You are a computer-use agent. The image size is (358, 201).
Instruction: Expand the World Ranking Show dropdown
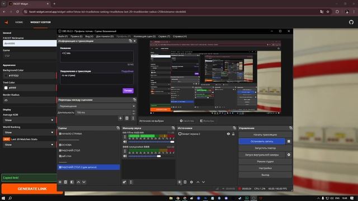29,132
